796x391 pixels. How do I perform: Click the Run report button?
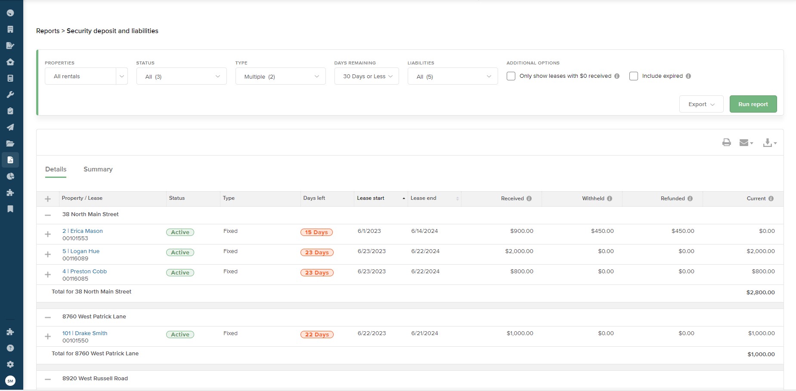[753, 104]
